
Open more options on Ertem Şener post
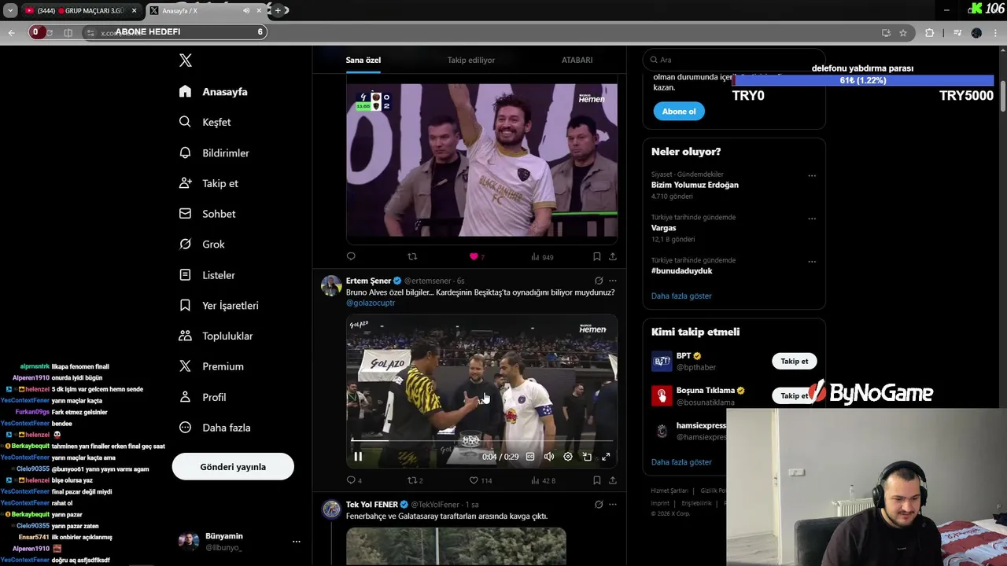(613, 281)
